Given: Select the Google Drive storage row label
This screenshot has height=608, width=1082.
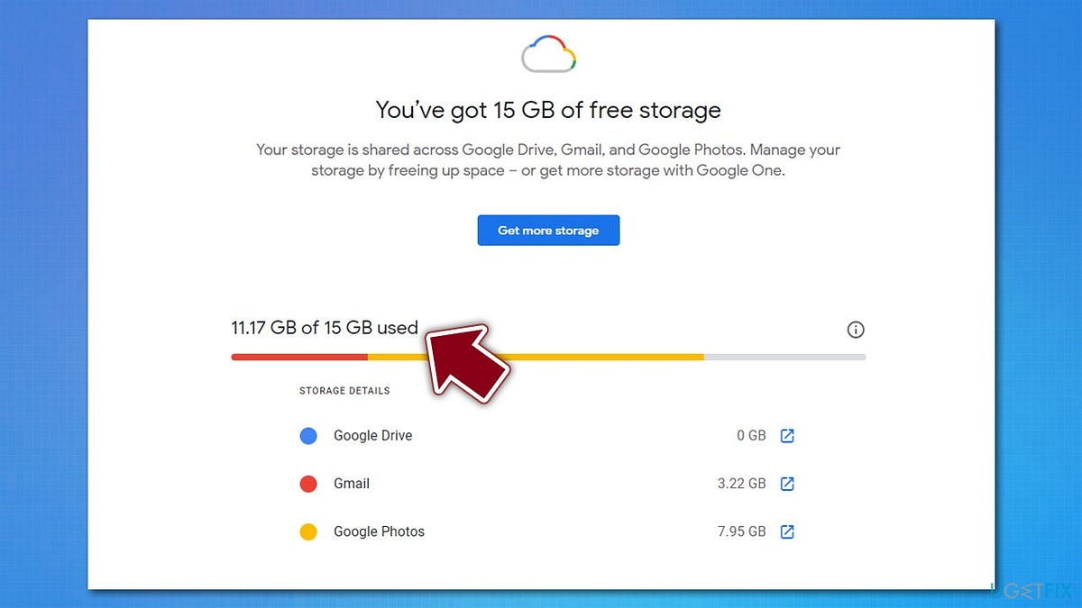Looking at the screenshot, I should coord(372,436).
